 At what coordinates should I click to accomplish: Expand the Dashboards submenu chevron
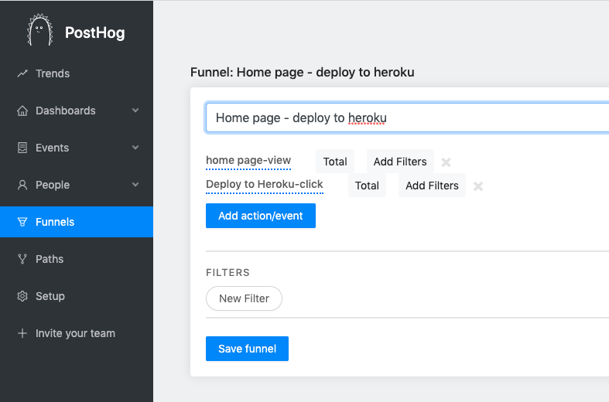click(x=135, y=111)
